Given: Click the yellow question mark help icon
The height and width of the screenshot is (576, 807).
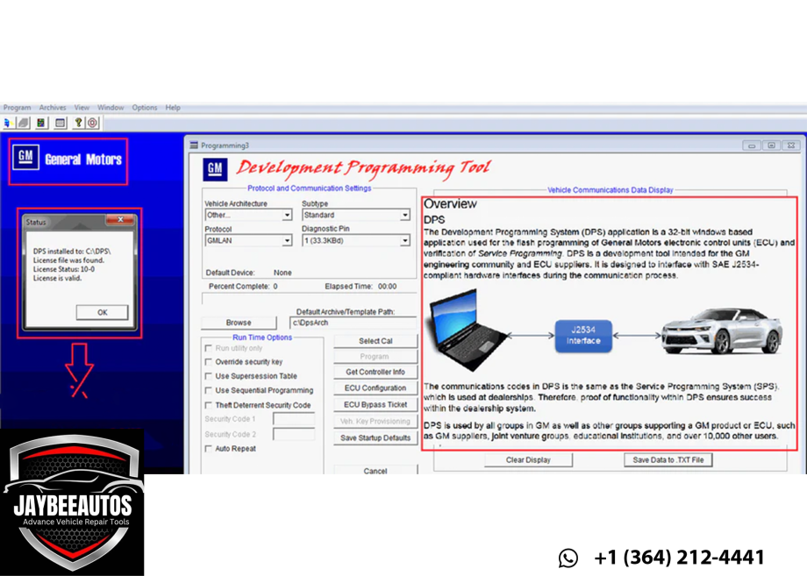Looking at the screenshot, I should click(x=78, y=123).
